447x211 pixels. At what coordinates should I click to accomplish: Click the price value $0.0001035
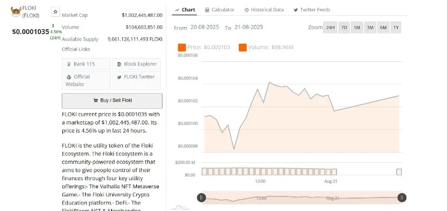(x=30, y=32)
